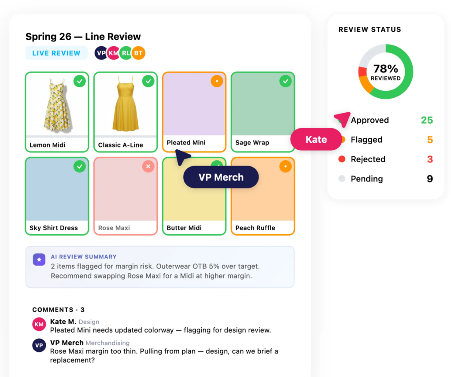This screenshot has height=377, width=451.
Task: Toggle the flagged status dot on Pleated Mini
Action: pos(217,81)
